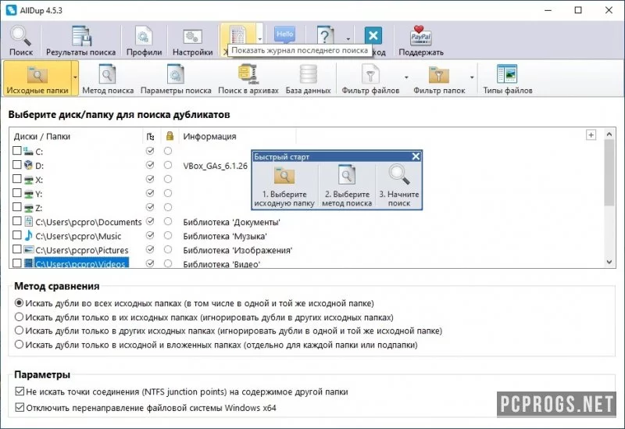Select Искать дубли во всех исходных папках
The width and height of the screenshot is (625, 429).
pyautogui.click(x=195, y=303)
